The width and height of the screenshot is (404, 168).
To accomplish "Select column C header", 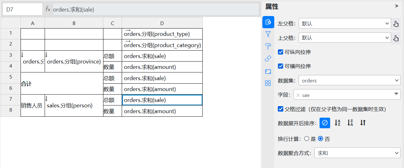I will pos(112,23).
